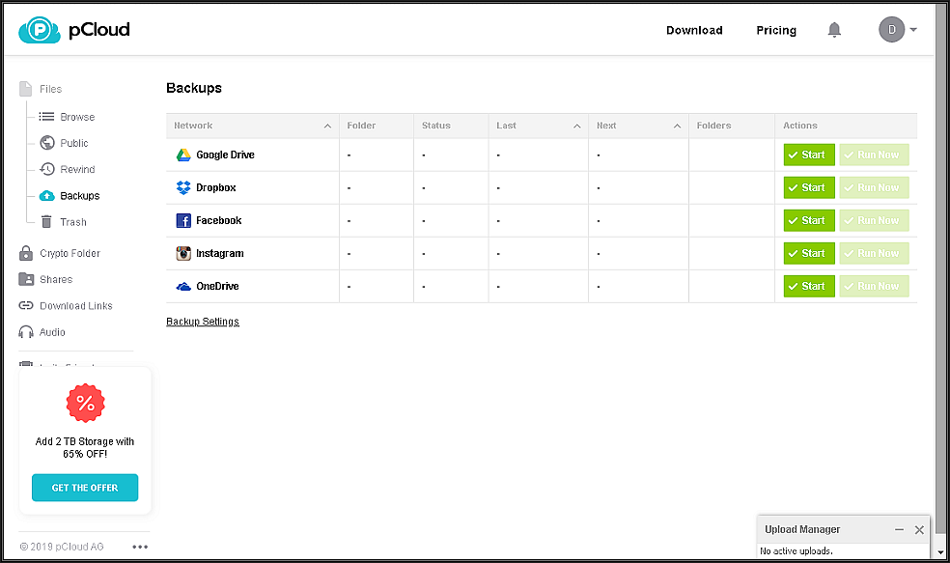Click the red percent discount badge
This screenshot has width=950, height=563.
85,403
